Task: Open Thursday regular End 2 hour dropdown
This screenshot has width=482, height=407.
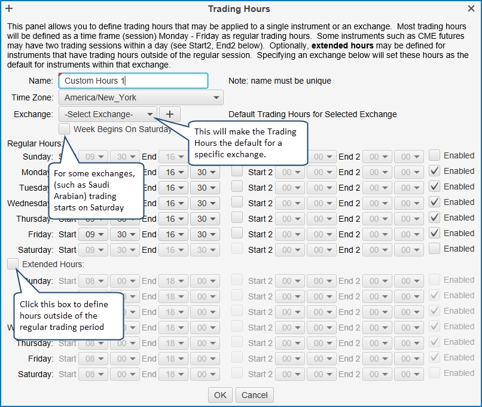Action: point(377,219)
